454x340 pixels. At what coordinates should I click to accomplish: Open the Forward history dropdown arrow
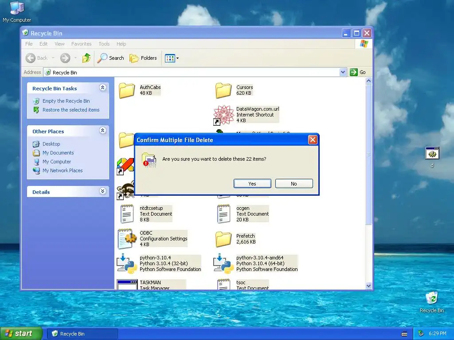[75, 58]
